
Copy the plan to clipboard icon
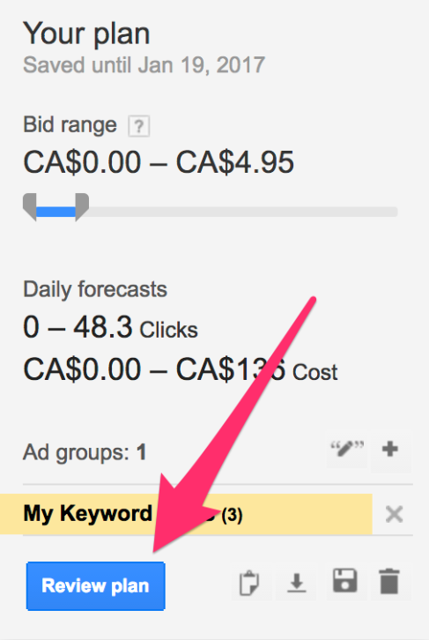(x=249, y=582)
